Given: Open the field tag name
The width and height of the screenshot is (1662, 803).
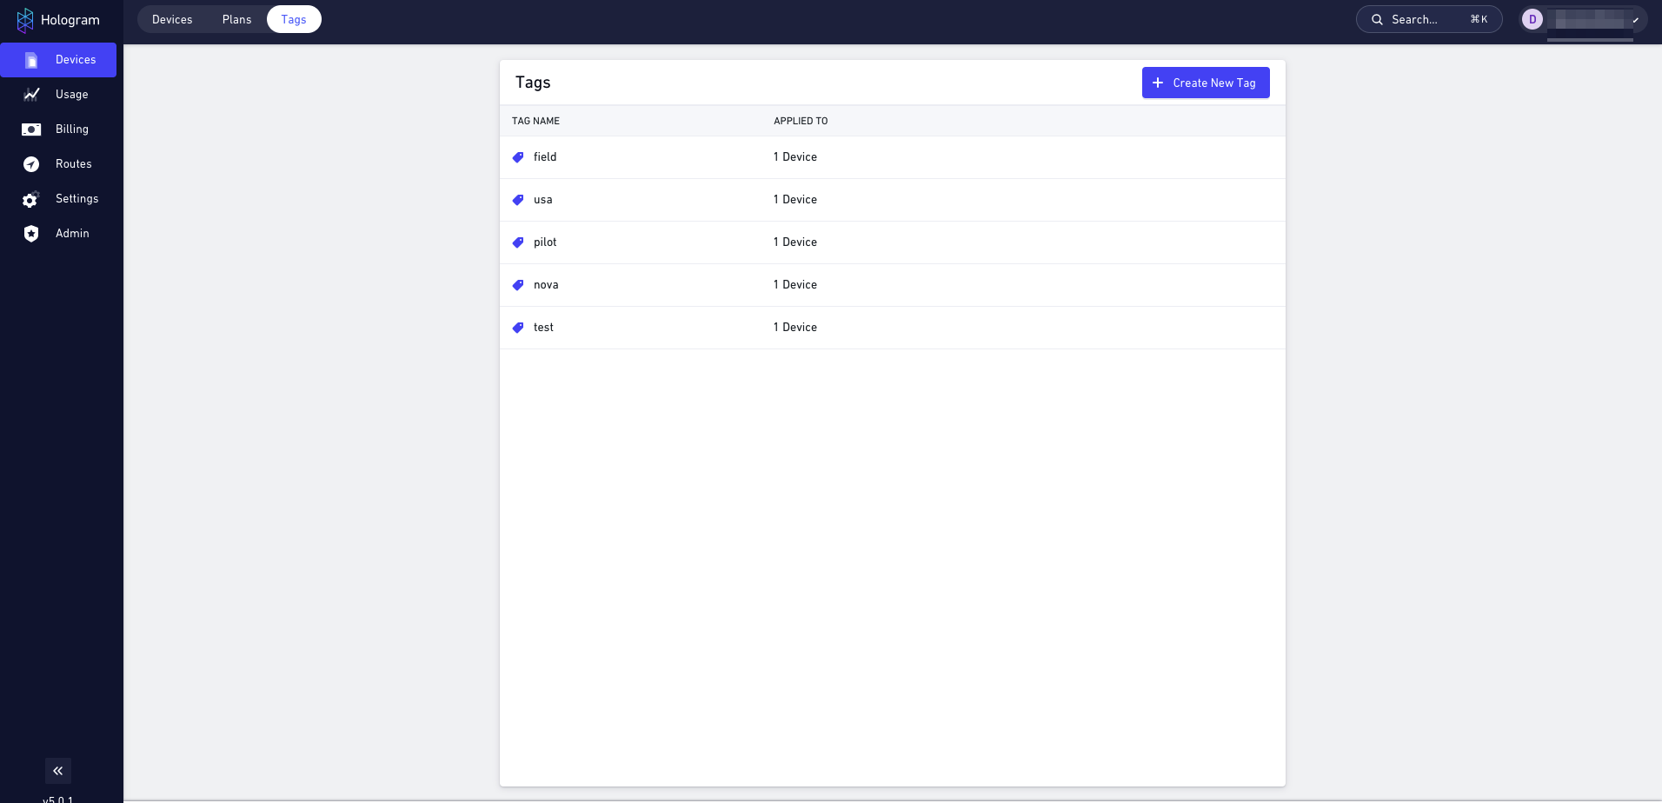Looking at the screenshot, I should click(545, 157).
